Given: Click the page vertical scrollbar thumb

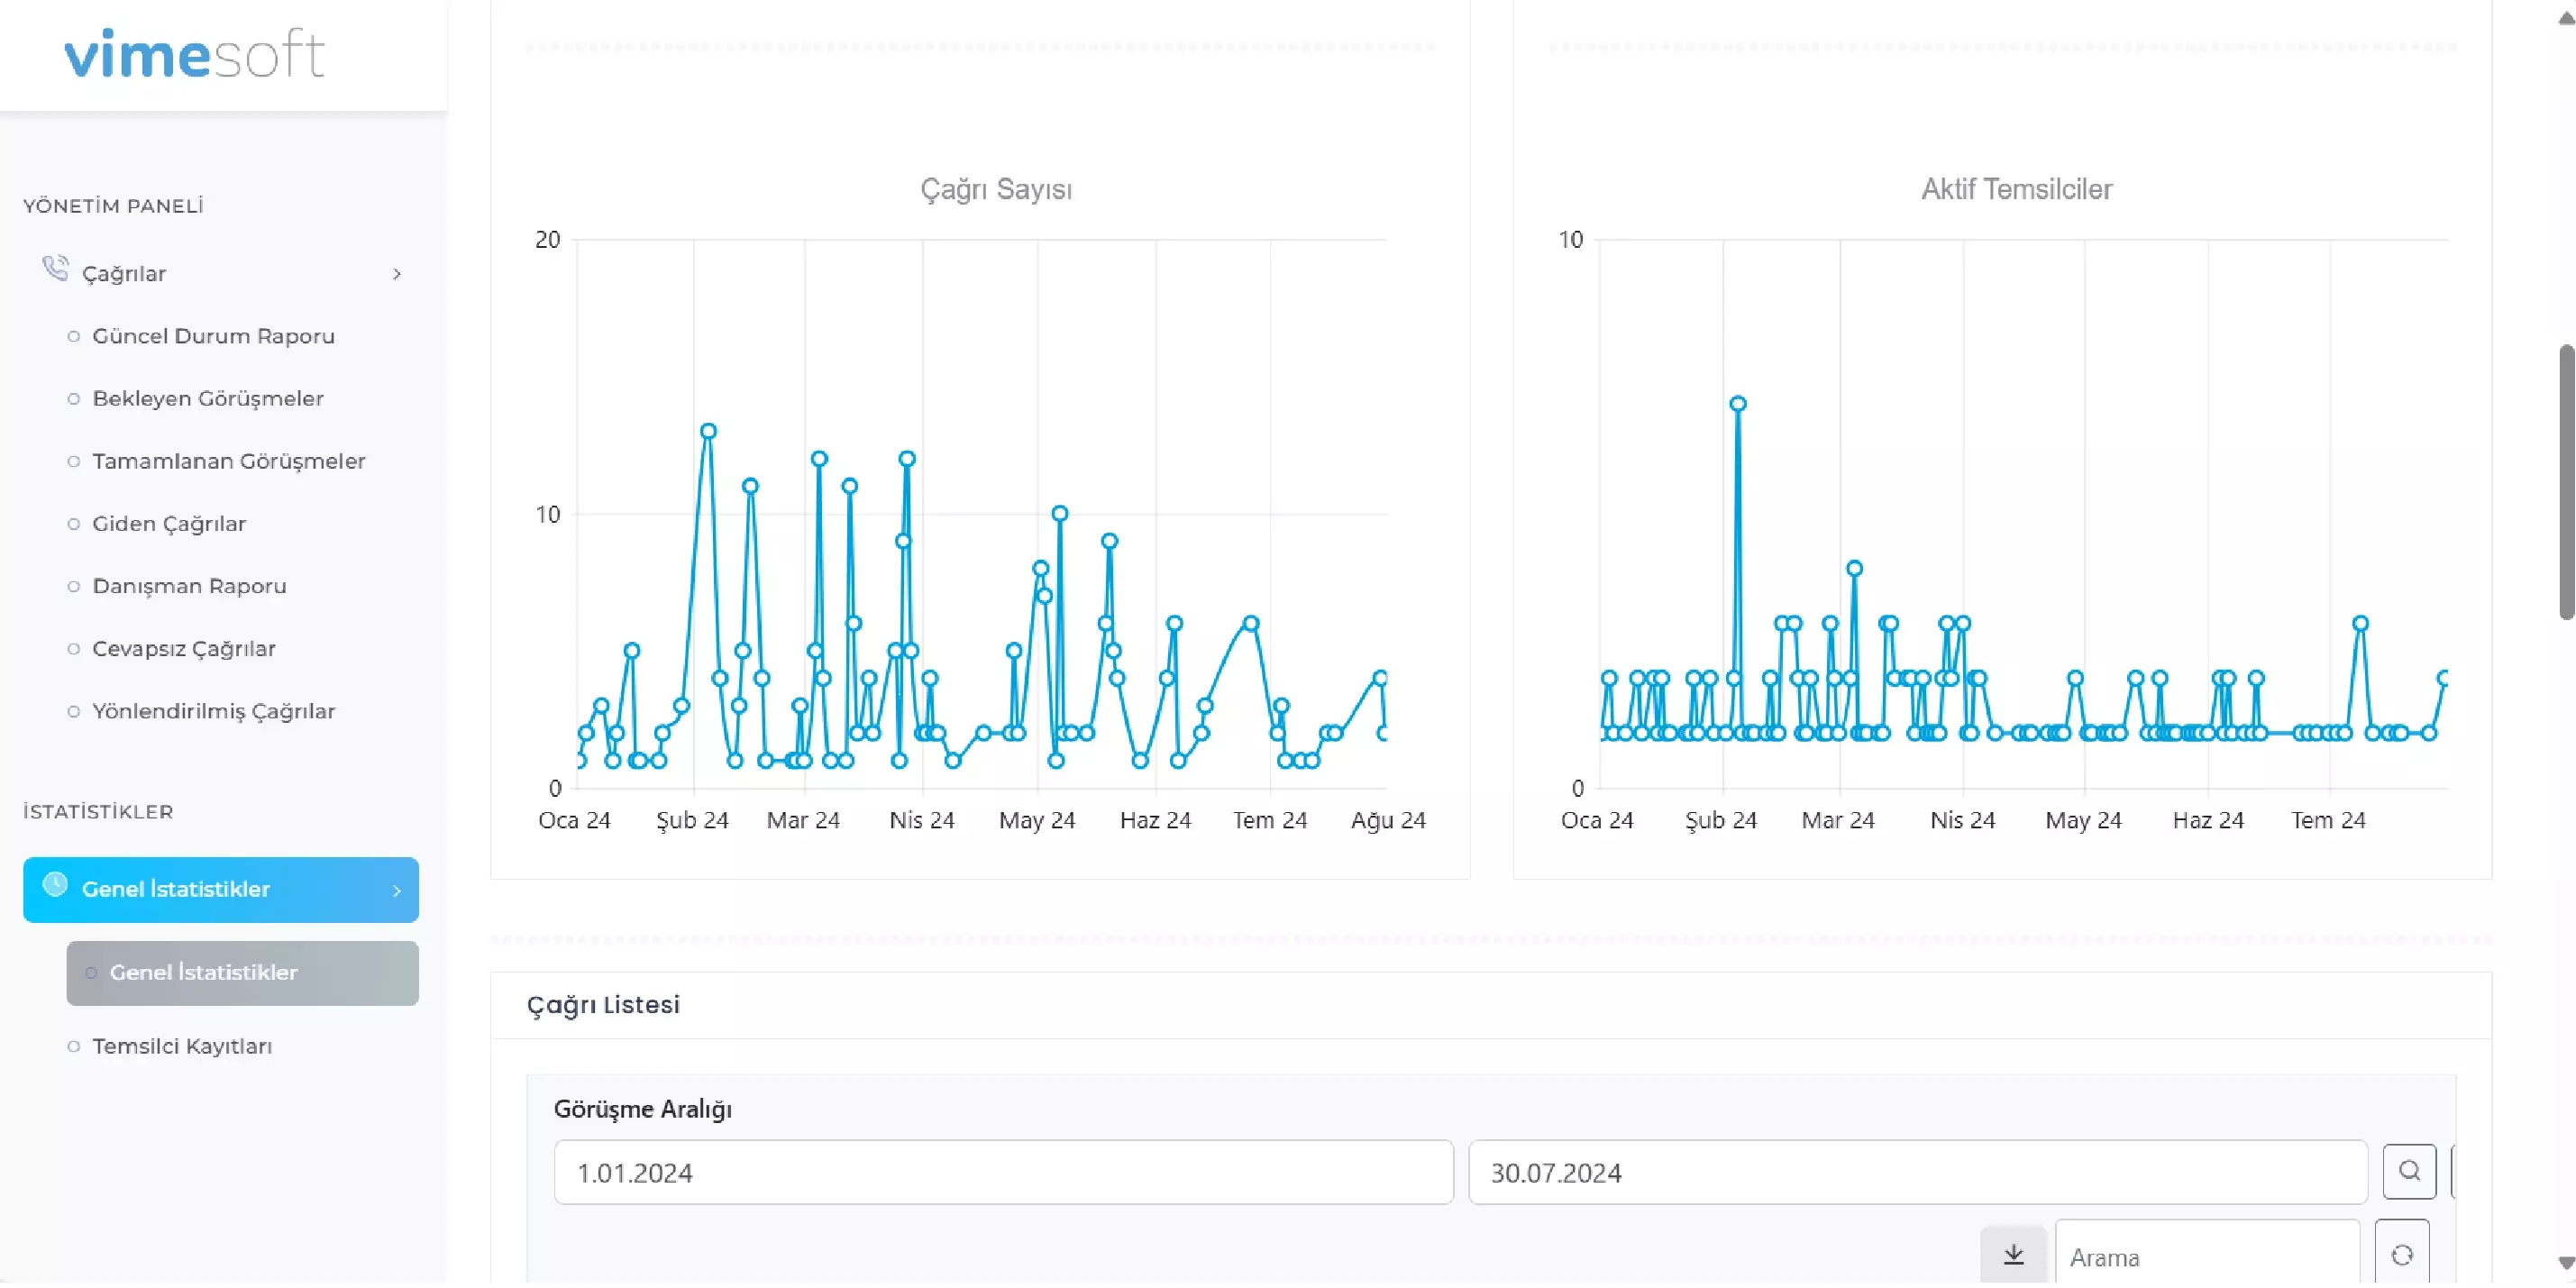Looking at the screenshot, I should (2566, 484).
